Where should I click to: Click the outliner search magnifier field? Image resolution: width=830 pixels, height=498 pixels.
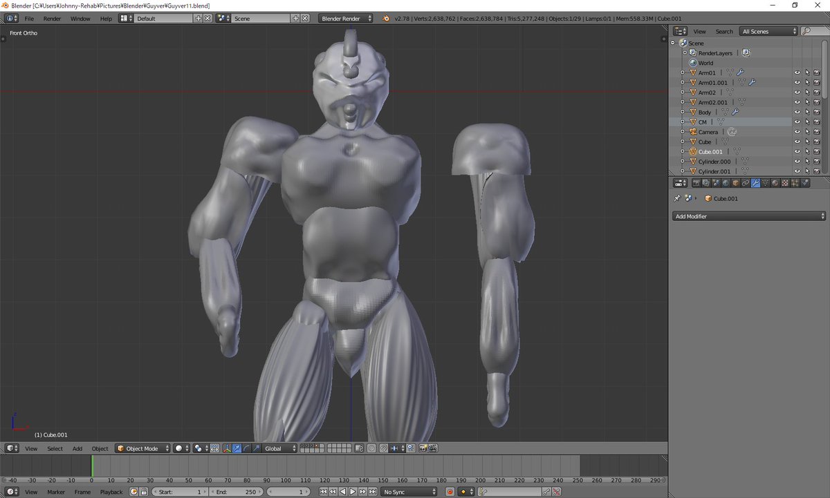[x=814, y=31]
